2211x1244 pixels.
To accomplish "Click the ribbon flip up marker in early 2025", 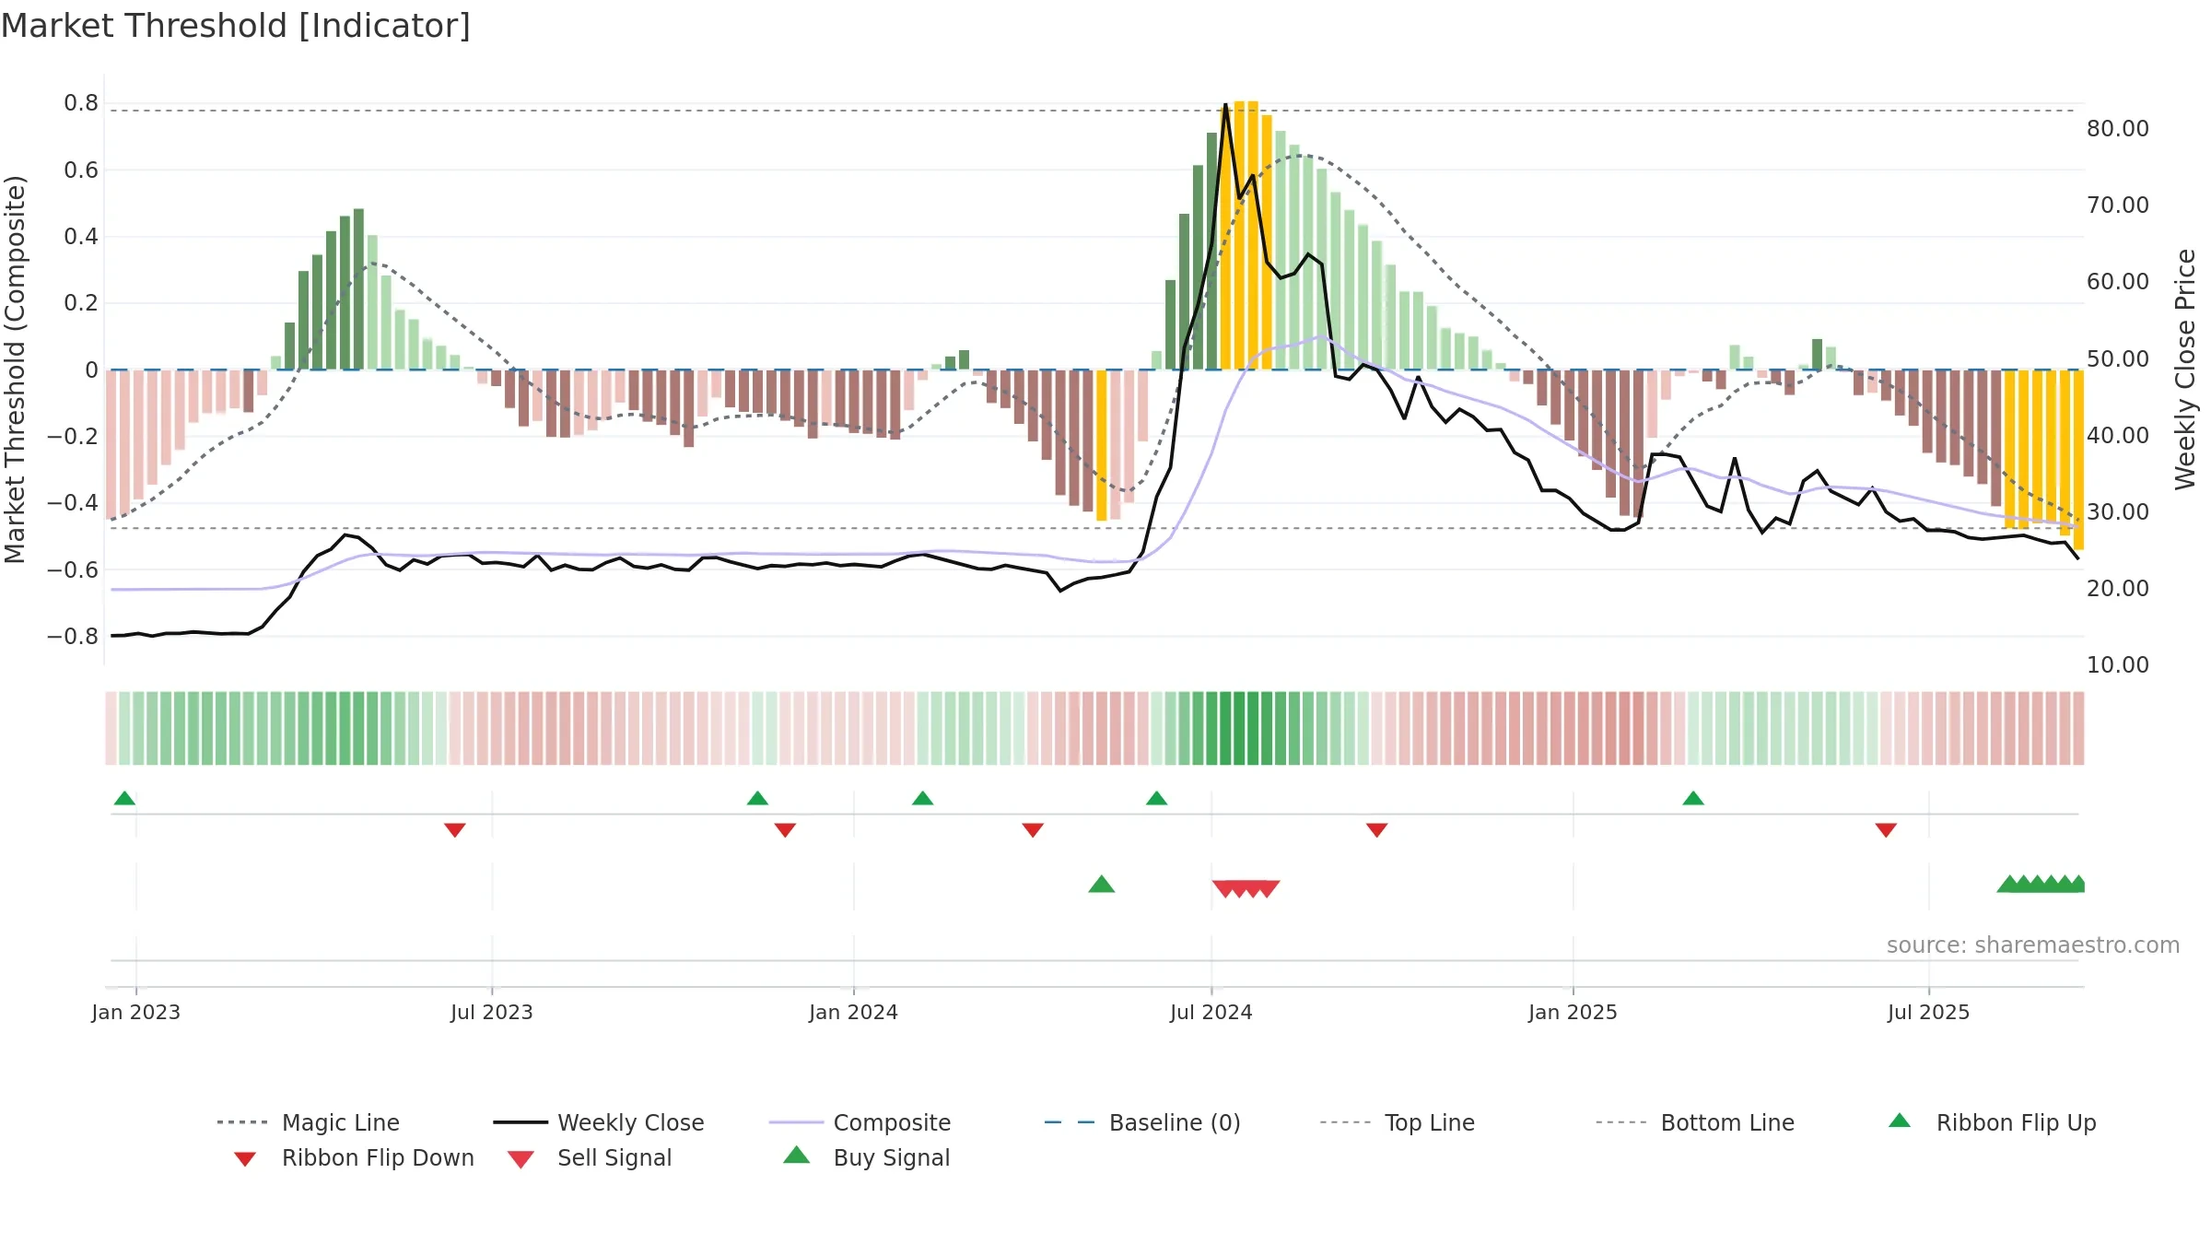I will (1693, 798).
